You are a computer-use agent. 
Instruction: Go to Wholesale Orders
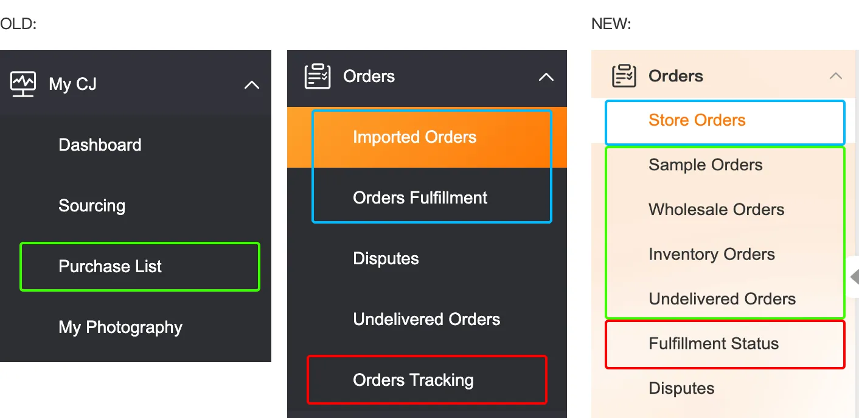coord(716,210)
